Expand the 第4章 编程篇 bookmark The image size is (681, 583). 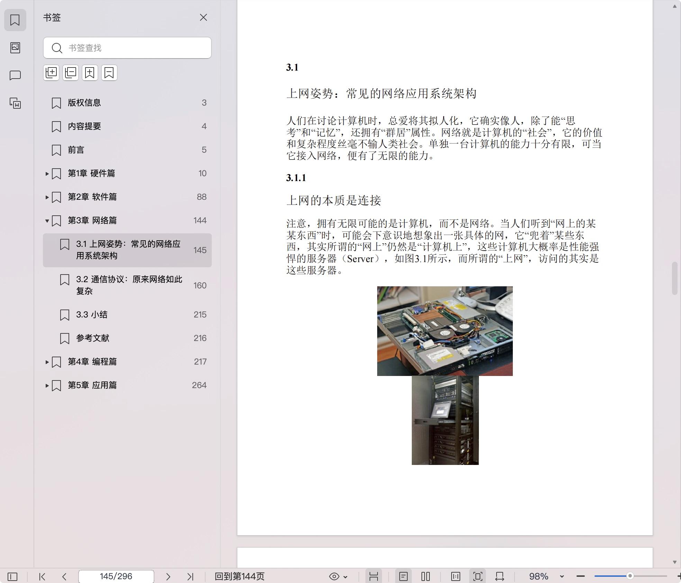tap(47, 362)
